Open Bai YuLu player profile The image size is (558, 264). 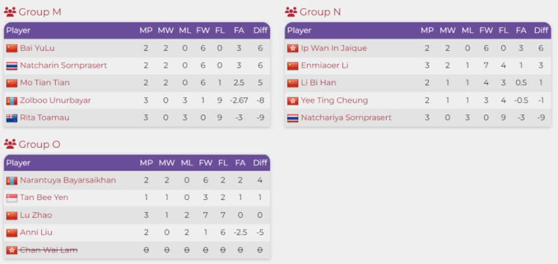click(37, 48)
